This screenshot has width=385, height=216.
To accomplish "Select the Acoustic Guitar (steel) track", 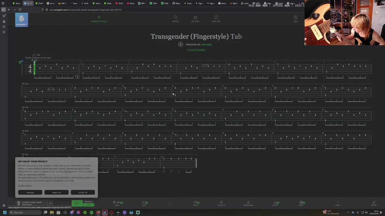I will point(32,203).
